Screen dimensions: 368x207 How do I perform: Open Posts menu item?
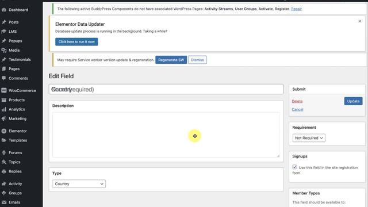pyautogui.click(x=14, y=22)
